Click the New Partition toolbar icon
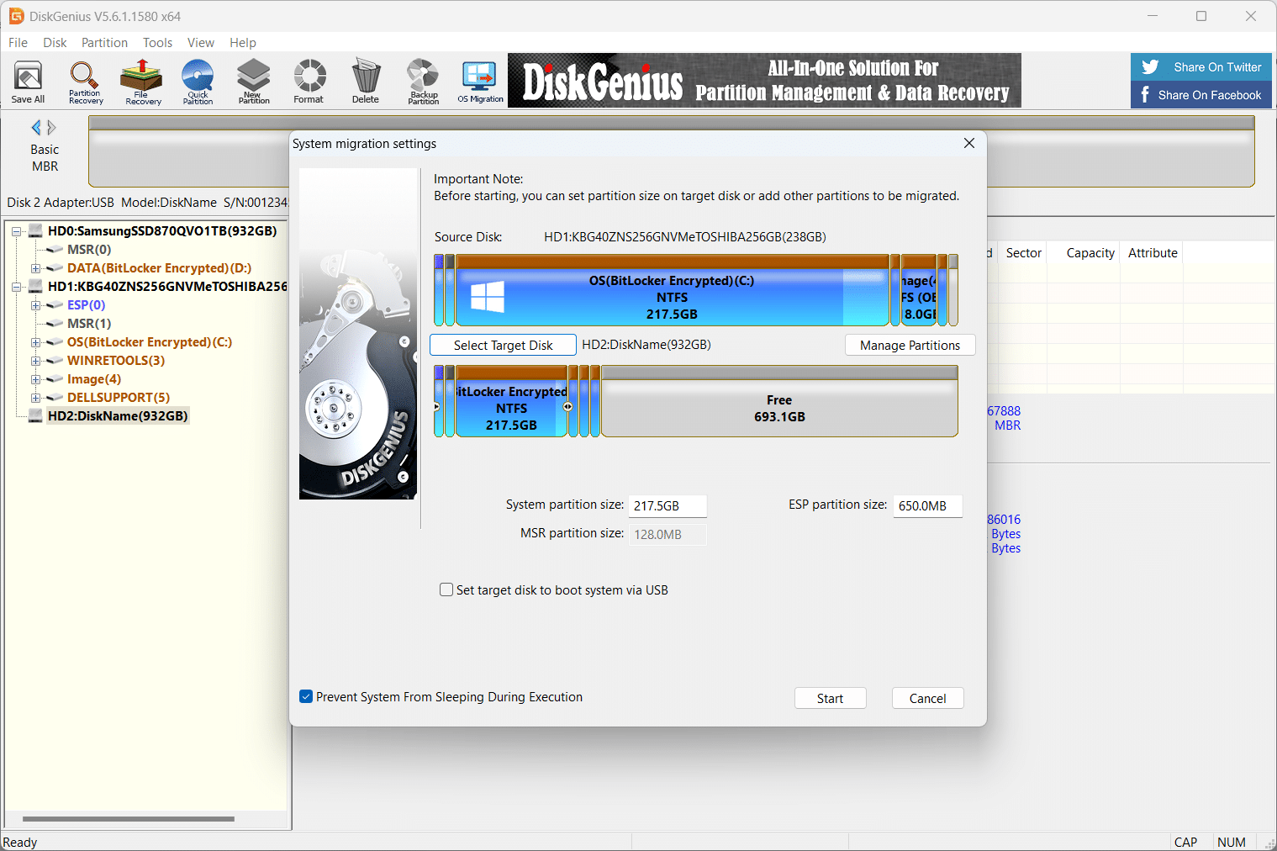Viewport: 1277px width, 851px height. [253, 81]
